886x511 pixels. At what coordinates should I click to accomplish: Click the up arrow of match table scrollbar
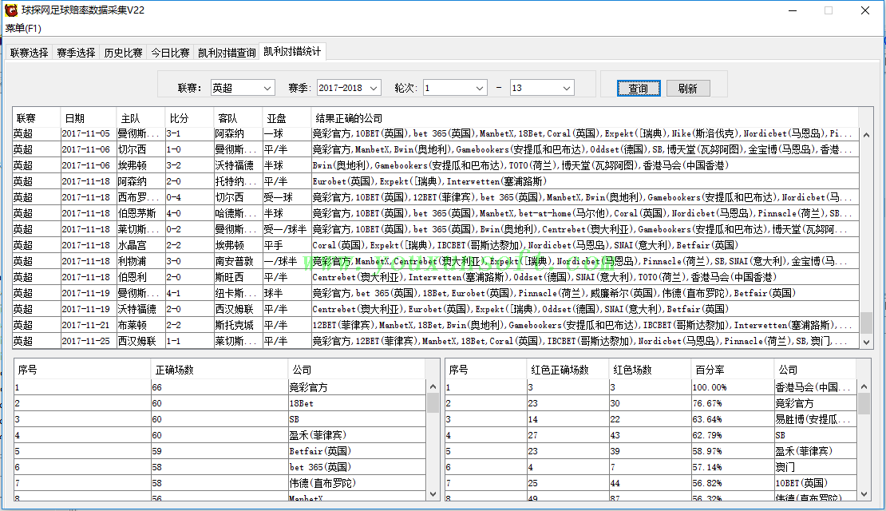tap(866, 135)
